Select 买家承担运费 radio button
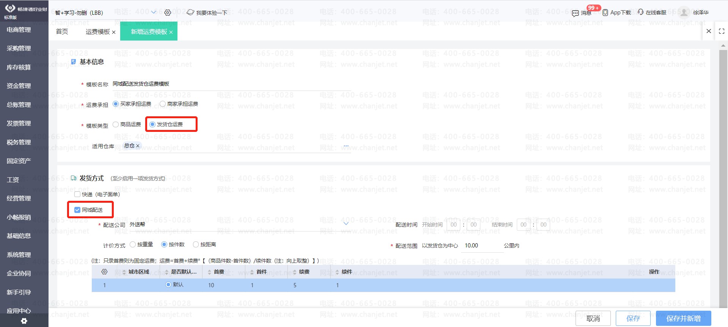The image size is (728, 327). (x=116, y=103)
